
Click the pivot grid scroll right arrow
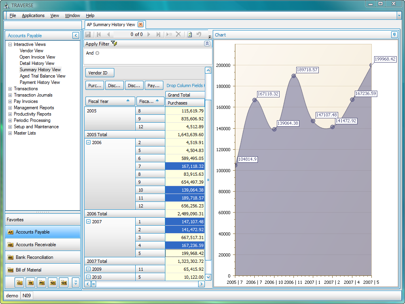[x=201, y=284]
